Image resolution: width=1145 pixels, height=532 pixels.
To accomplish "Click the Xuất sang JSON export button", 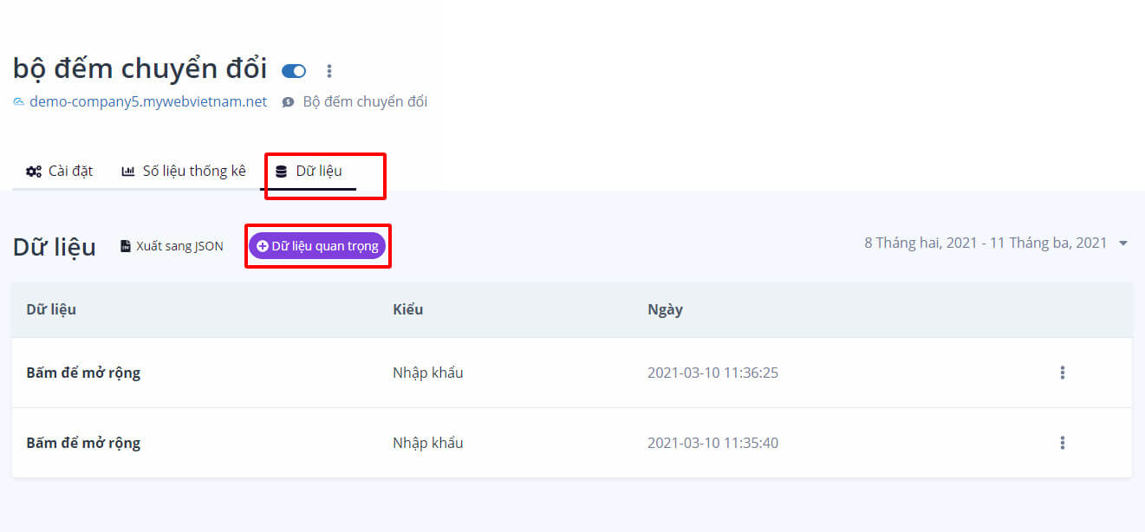I will click(x=172, y=246).
